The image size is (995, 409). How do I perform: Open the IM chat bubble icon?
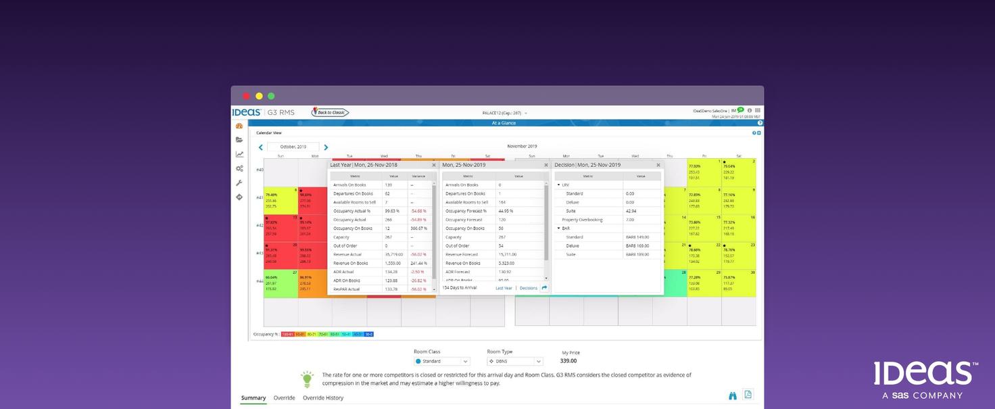740,110
